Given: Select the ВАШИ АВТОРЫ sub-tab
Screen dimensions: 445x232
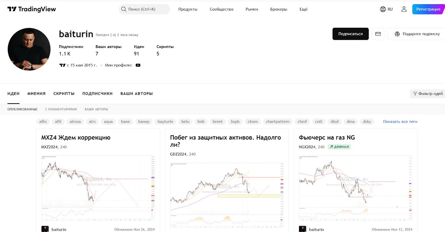Looking at the screenshot, I should (x=96, y=109).
